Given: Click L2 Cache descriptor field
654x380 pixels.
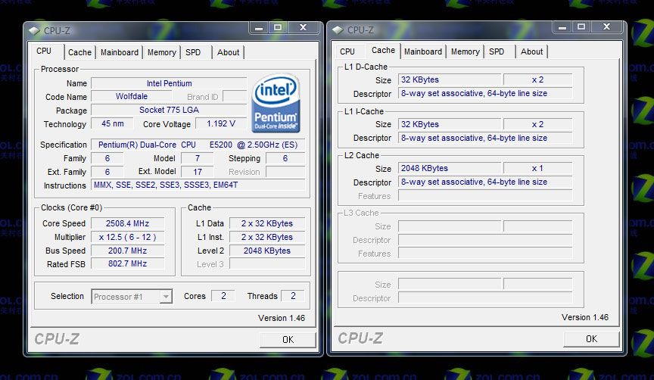Looking at the screenshot, I should [485, 182].
